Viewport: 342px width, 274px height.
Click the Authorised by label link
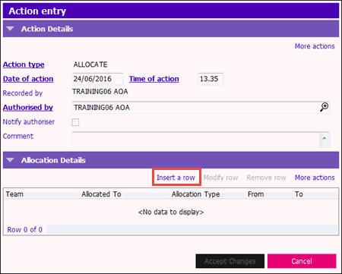click(28, 107)
